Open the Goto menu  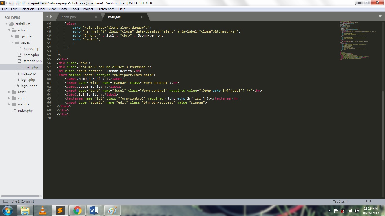(x=63, y=9)
